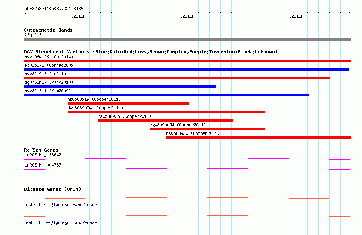Click the 32112k ruler tick label
The image size is (362, 235).
click(187, 16)
